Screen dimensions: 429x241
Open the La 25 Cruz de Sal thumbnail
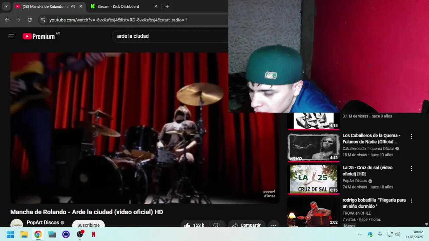click(x=313, y=179)
